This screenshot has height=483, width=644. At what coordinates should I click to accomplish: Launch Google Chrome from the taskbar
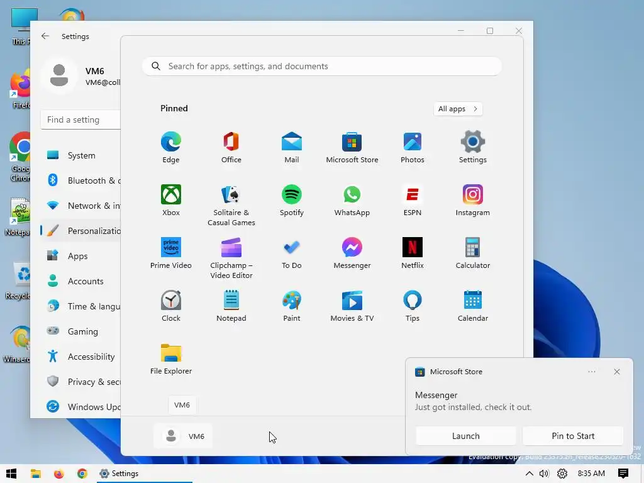82,474
